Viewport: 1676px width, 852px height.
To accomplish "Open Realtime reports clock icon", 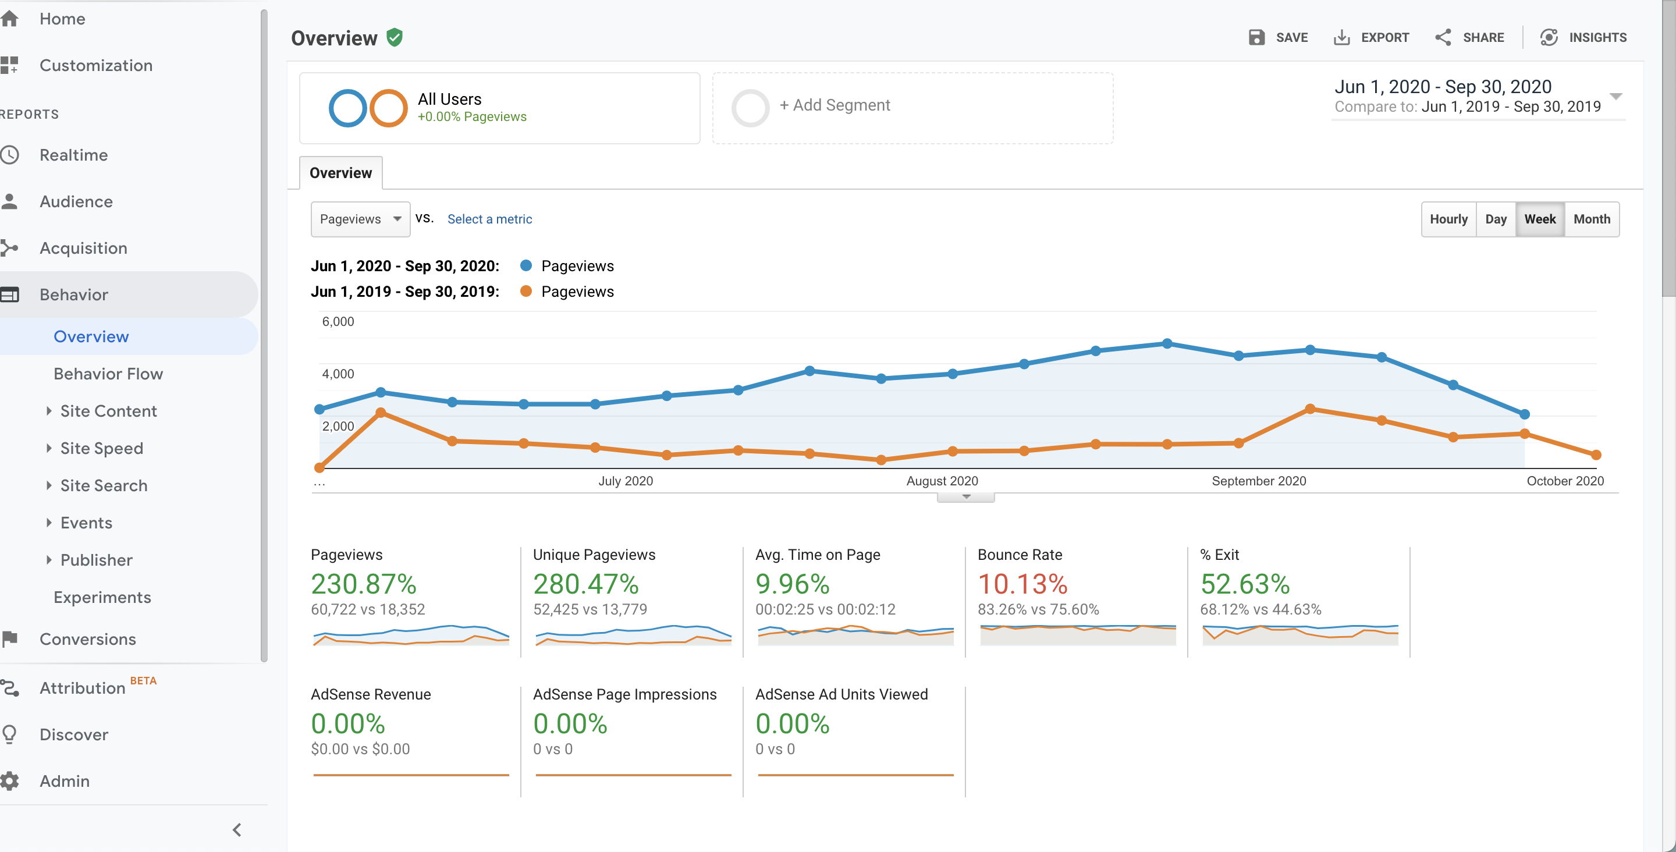I will (10, 155).
